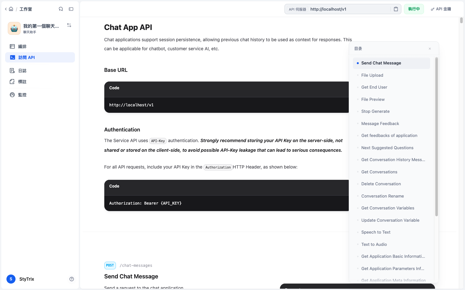Jump to Get Conversations section
Image resolution: width=465 pixels, height=290 pixels.
(x=391, y=172)
